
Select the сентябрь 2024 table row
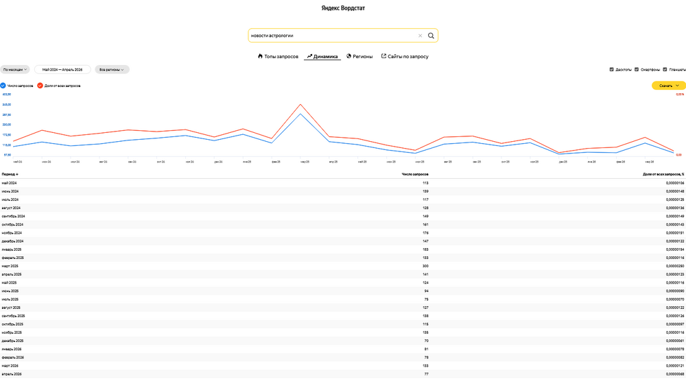coord(343,217)
